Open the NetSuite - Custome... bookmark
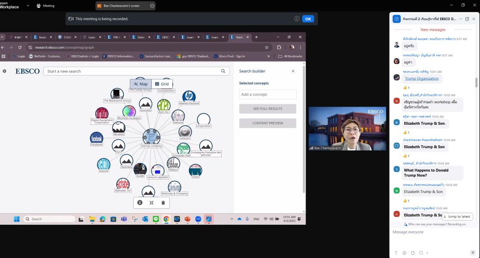 (x=45, y=56)
